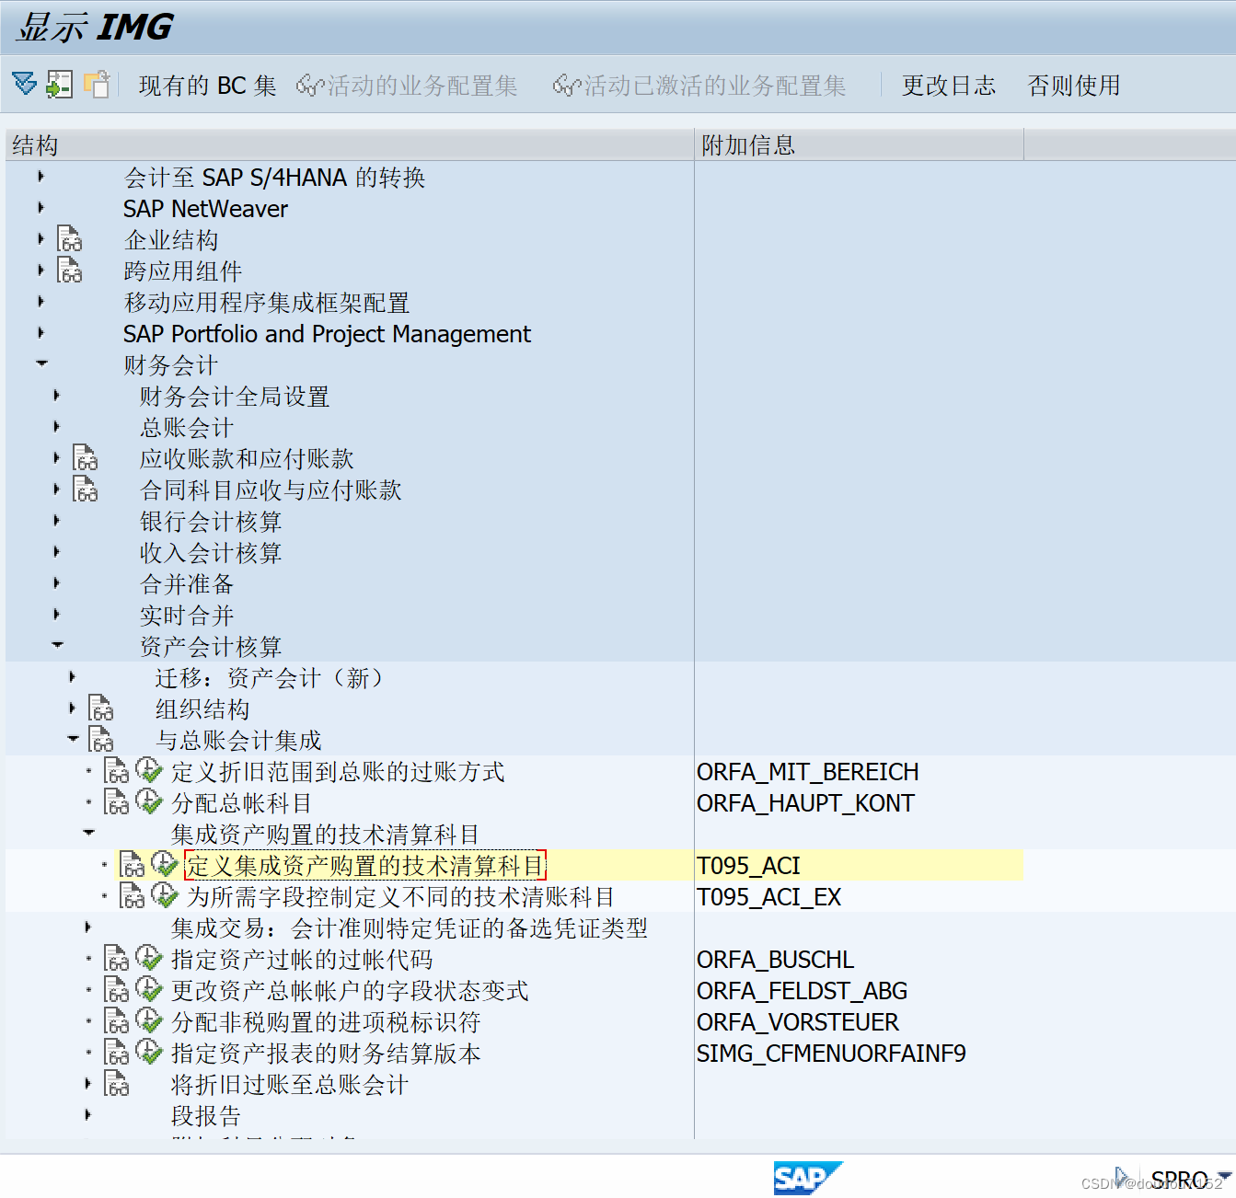
Task: Open documentation icon for 将折旧过账至总账会计
Action: click(x=117, y=1084)
